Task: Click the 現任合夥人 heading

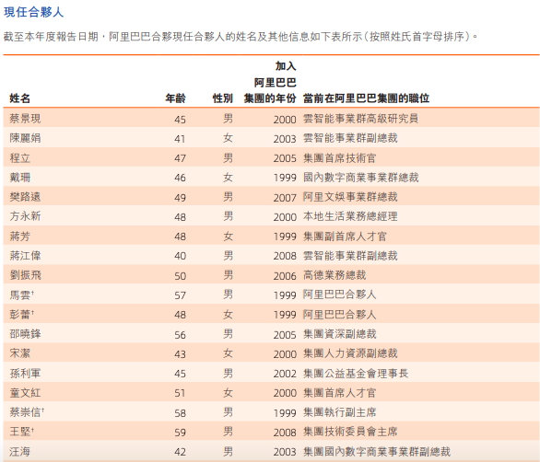Action: [33, 12]
